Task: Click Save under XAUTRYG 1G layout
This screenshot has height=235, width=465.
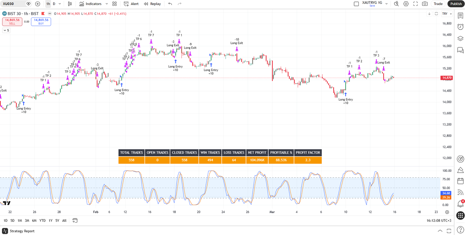Action: 372,6
